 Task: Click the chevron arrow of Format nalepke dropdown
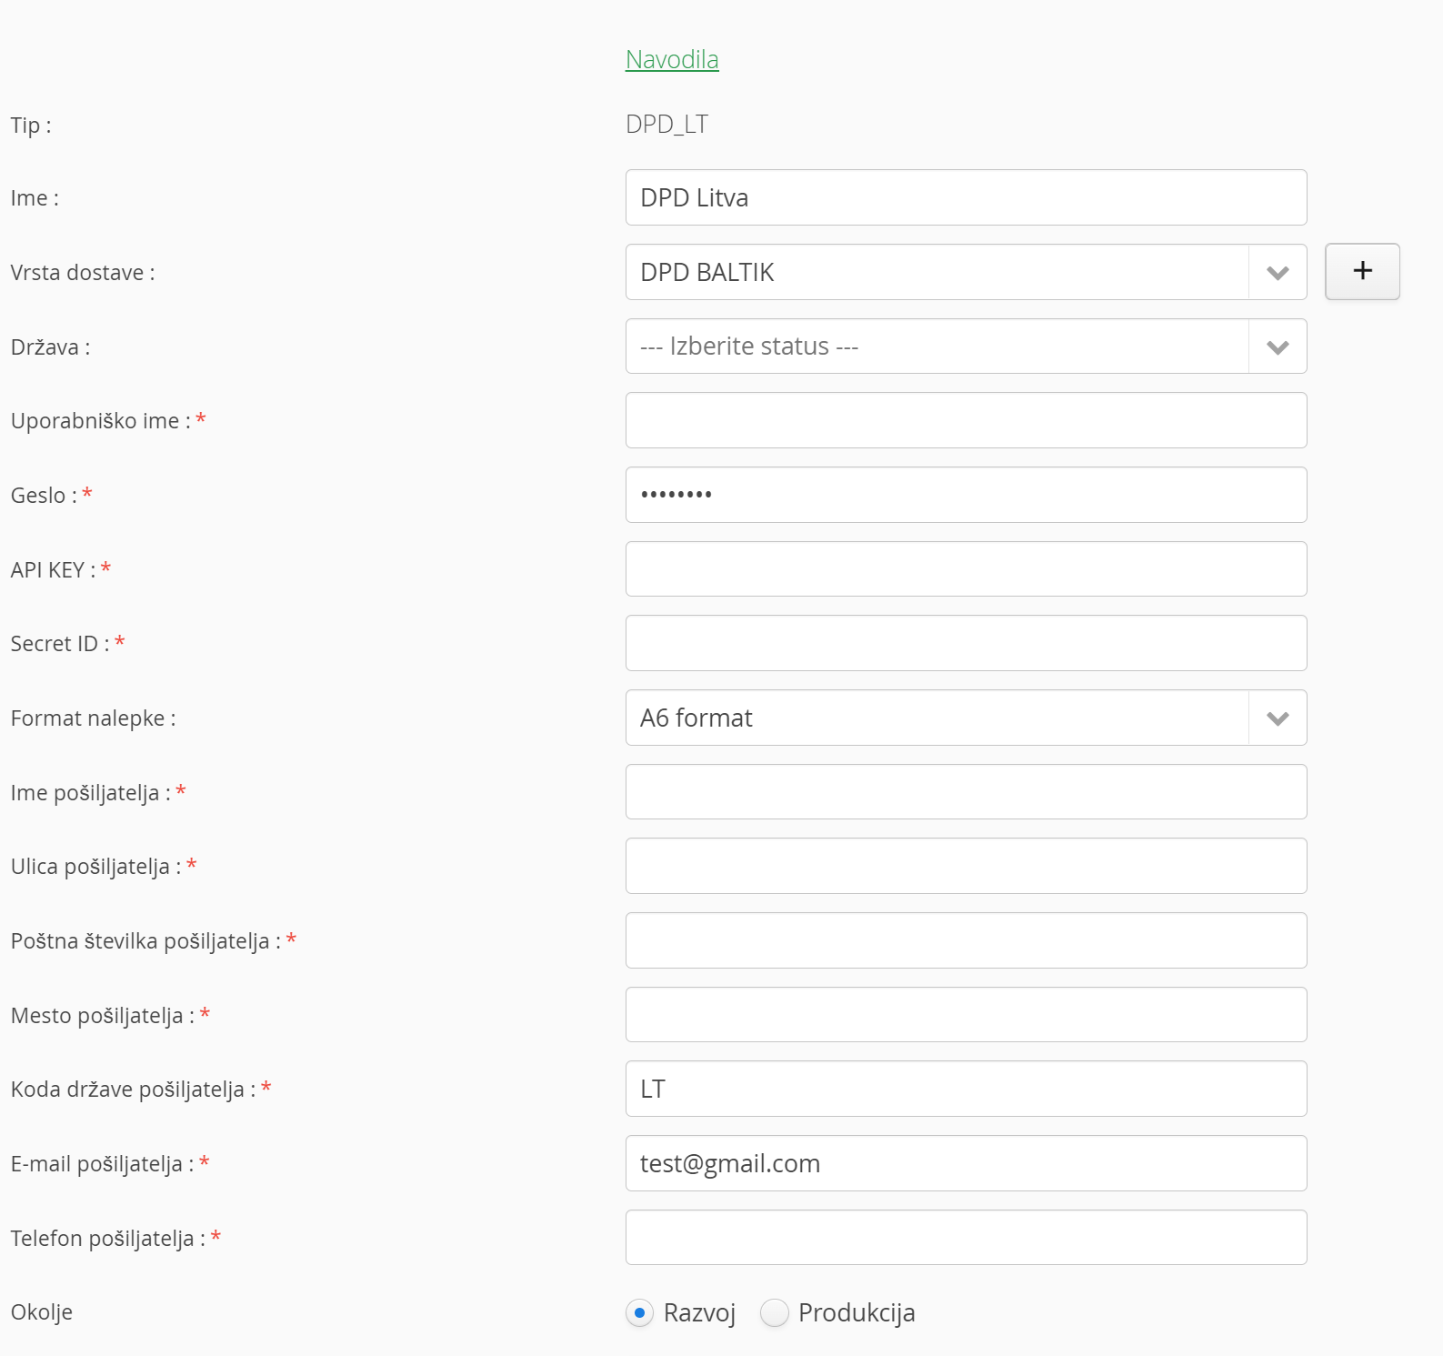(x=1278, y=718)
